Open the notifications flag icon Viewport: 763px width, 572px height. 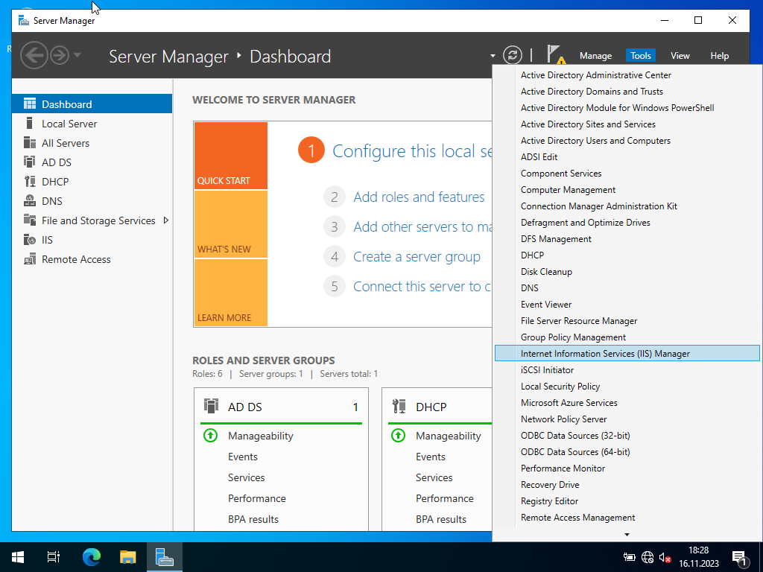(x=555, y=54)
